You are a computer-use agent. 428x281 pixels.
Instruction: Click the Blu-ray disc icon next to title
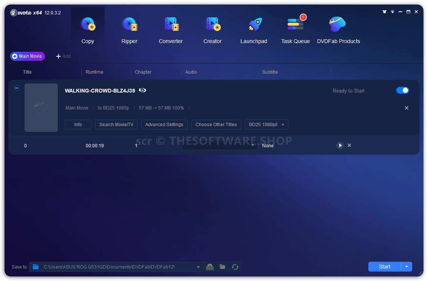[143, 90]
